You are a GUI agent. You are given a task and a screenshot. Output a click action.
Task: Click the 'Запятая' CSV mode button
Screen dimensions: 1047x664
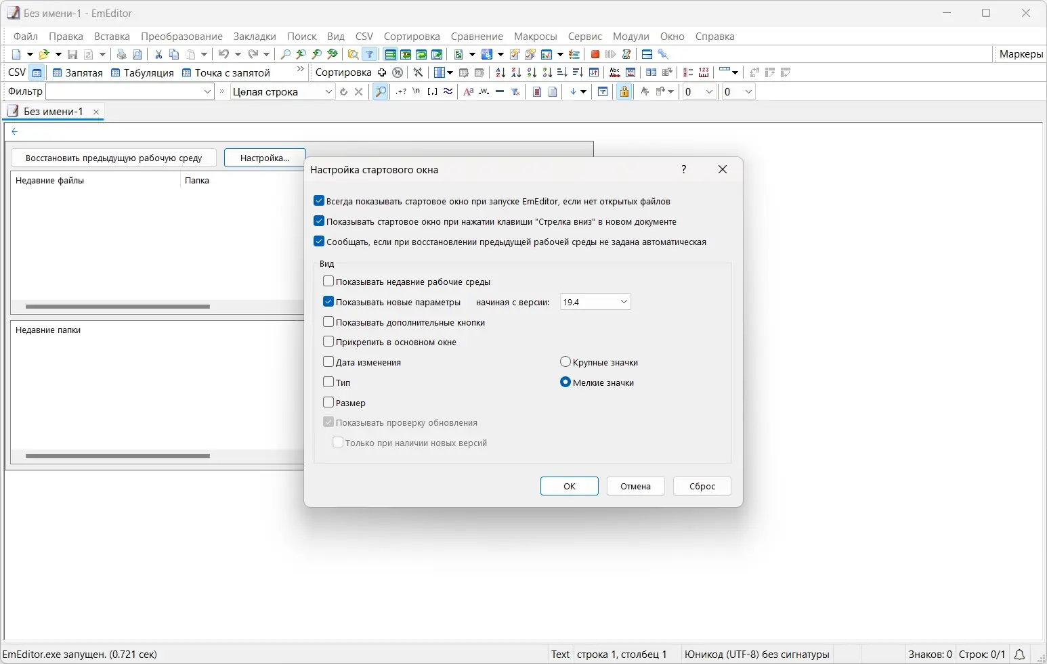[x=78, y=72]
